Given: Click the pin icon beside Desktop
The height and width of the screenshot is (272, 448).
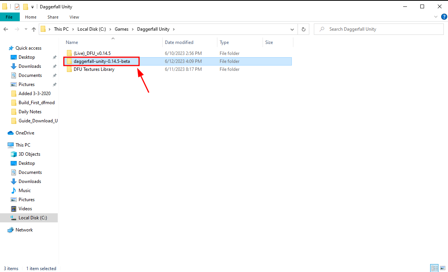Looking at the screenshot, I should coord(54,57).
